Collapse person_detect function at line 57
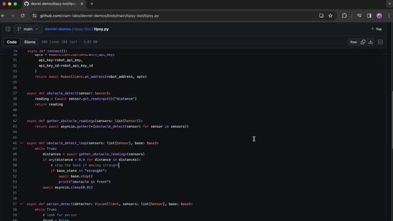This screenshot has height=221, width=393. click(21, 204)
